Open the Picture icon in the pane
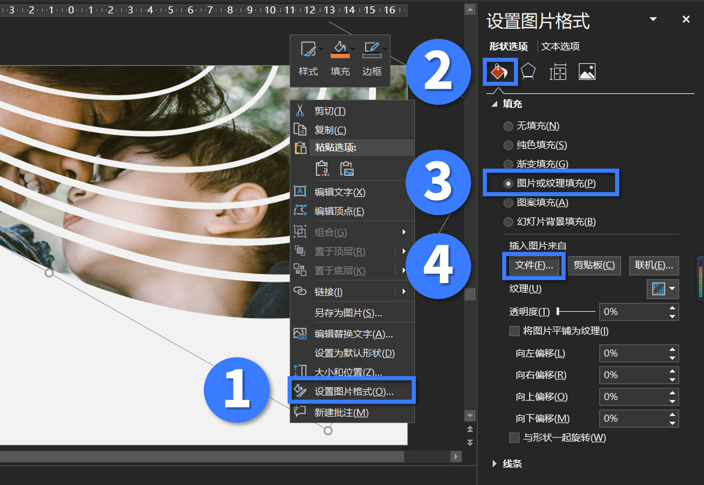Image resolution: width=704 pixels, height=485 pixels. [x=587, y=72]
